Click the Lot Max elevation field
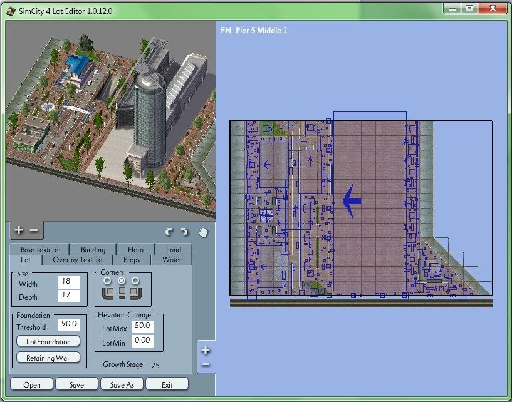 point(143,327)
